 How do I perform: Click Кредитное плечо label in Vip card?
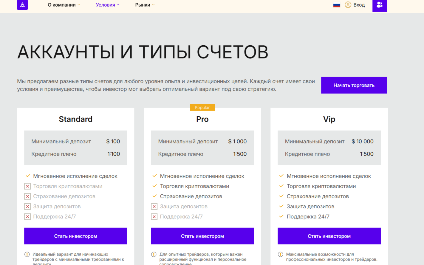point(307,154)
